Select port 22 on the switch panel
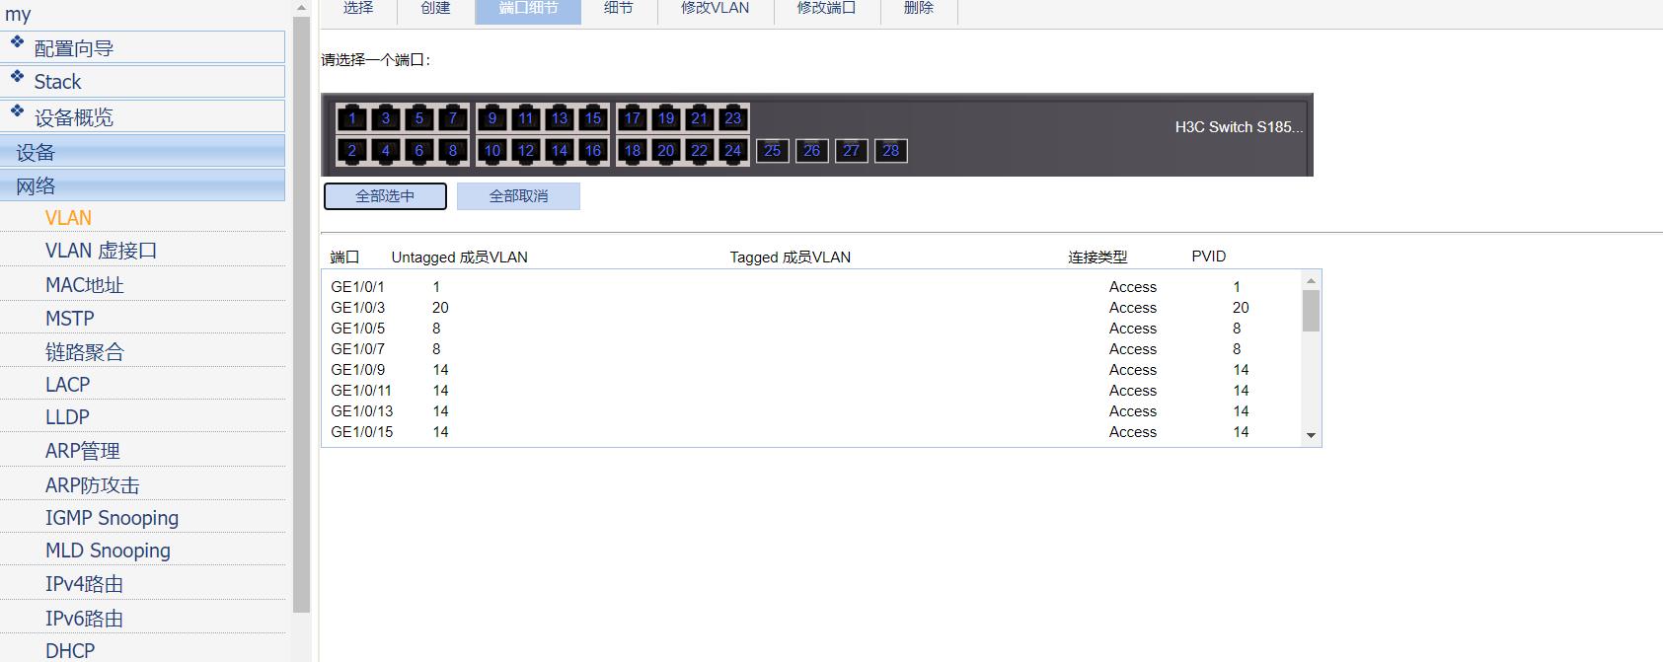 coord(700,151)
